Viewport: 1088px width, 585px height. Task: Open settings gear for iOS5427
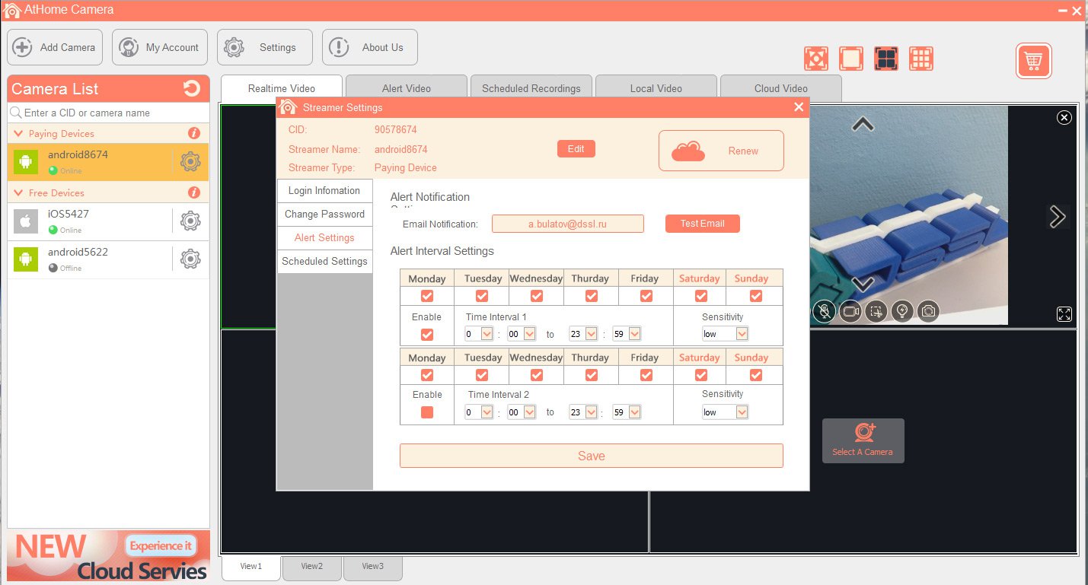[190, 221]
